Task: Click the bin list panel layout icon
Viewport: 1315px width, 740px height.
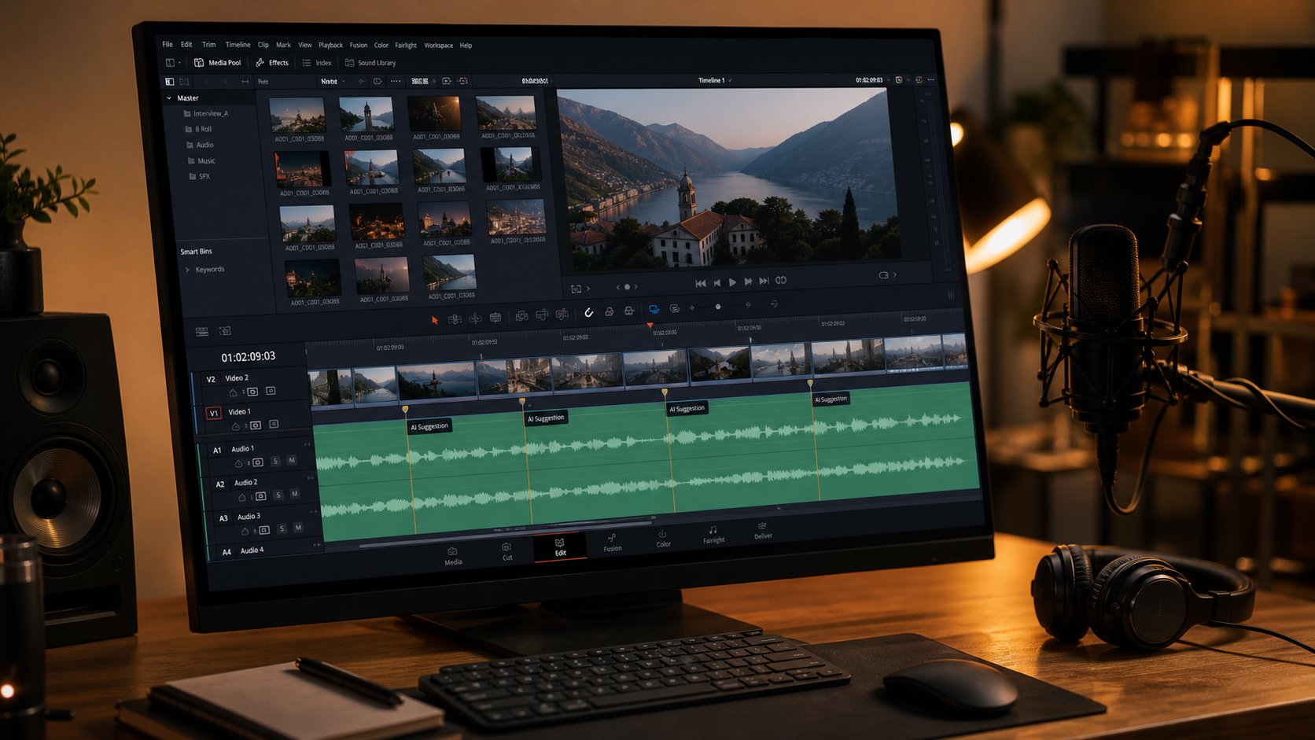Action: pos(169,82)
